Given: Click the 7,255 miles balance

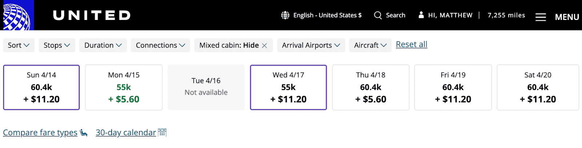Looking at the screenshot, I should coord(506,15).
